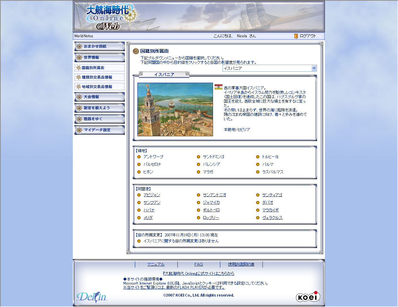Click the FLASH PLAYER requirement link
Viewport: 398px width, 307px height.
point(174,287)
